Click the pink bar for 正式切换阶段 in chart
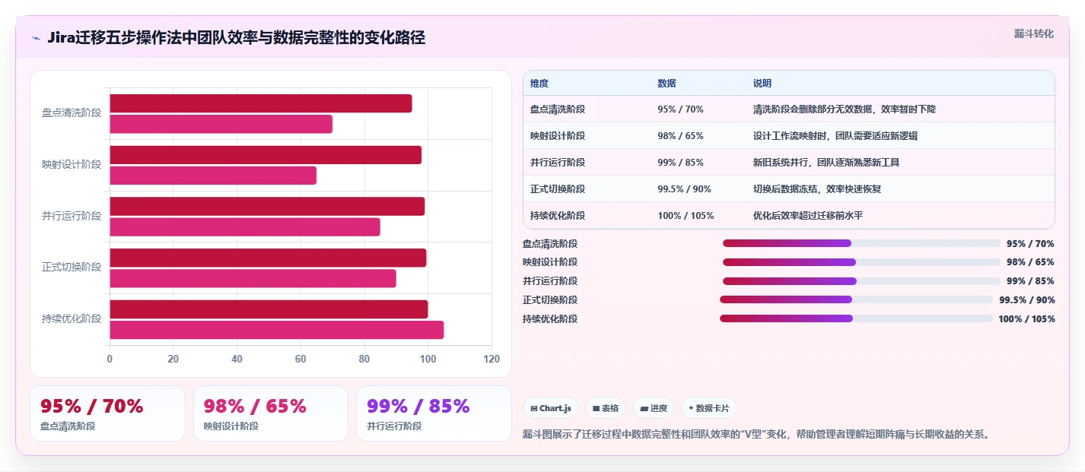The width and height of the screenshot is (1085, 472). 253,278
